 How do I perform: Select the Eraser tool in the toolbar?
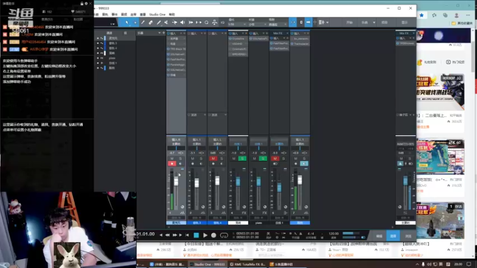(x=151, y=23)
